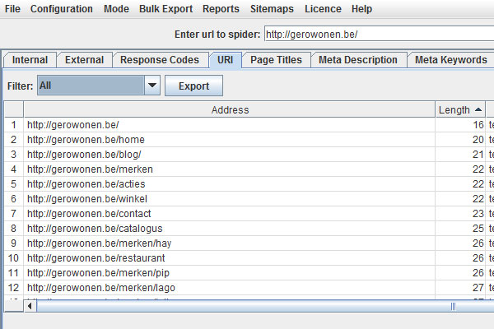Go to the Page Titles tab

(276, 60)
